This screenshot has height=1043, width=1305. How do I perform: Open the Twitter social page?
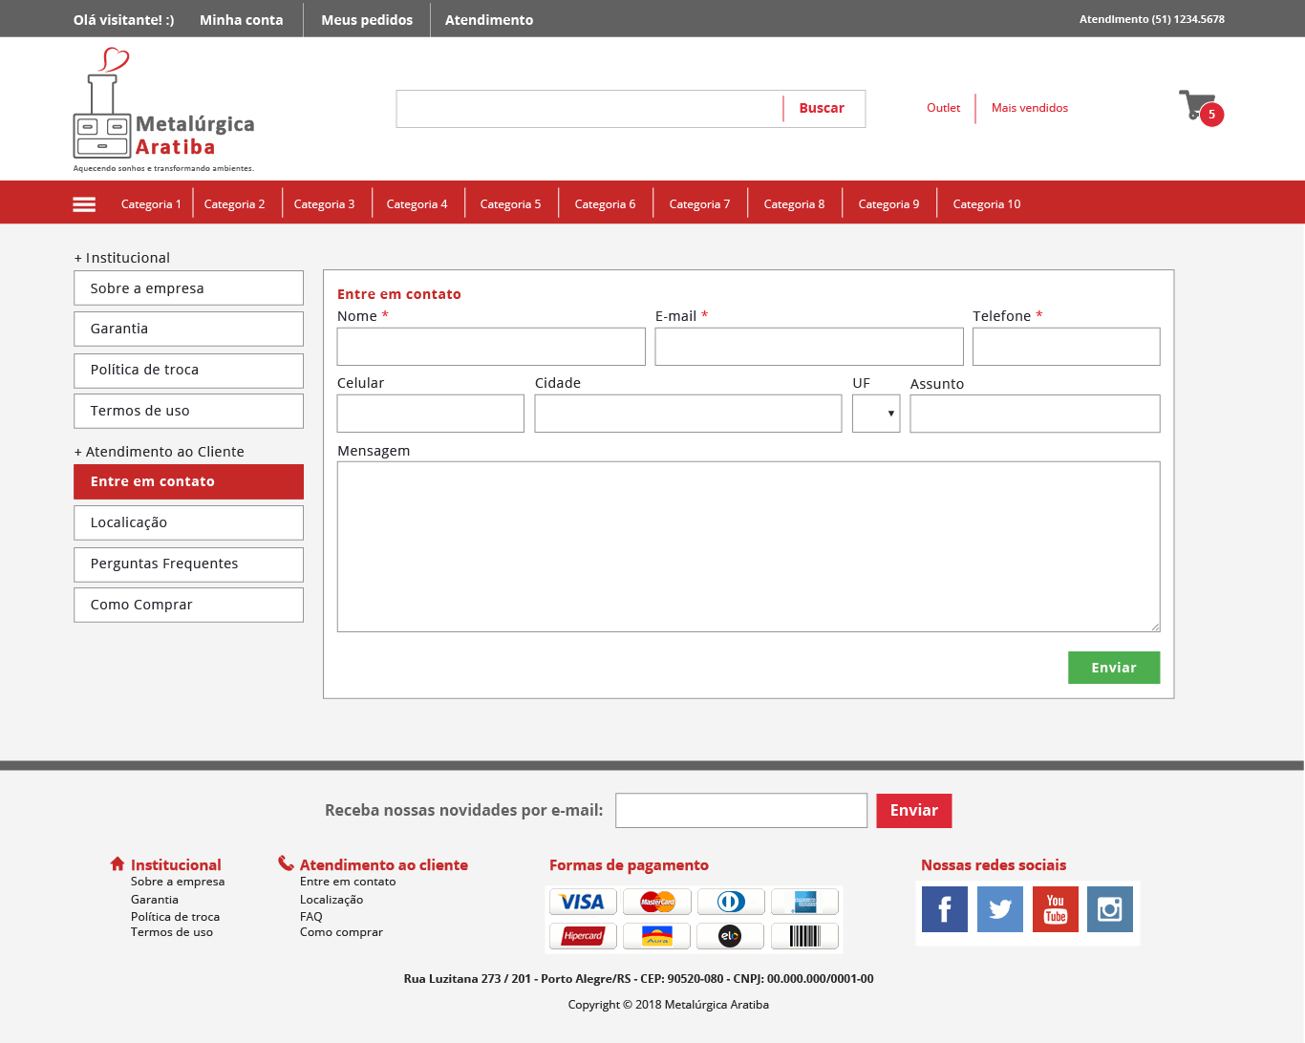(999, 909)
